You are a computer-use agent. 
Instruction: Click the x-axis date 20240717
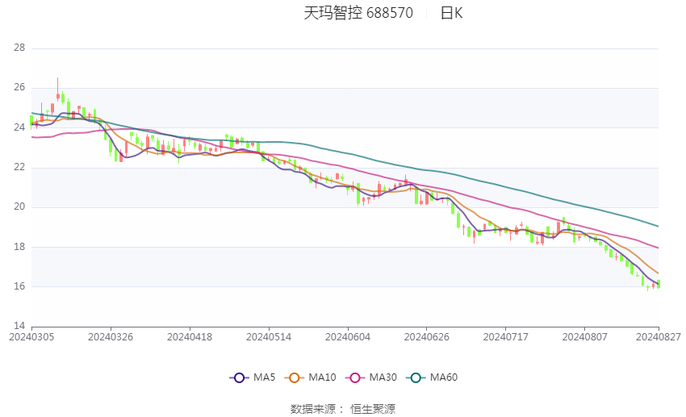click(x=506, y=337)
